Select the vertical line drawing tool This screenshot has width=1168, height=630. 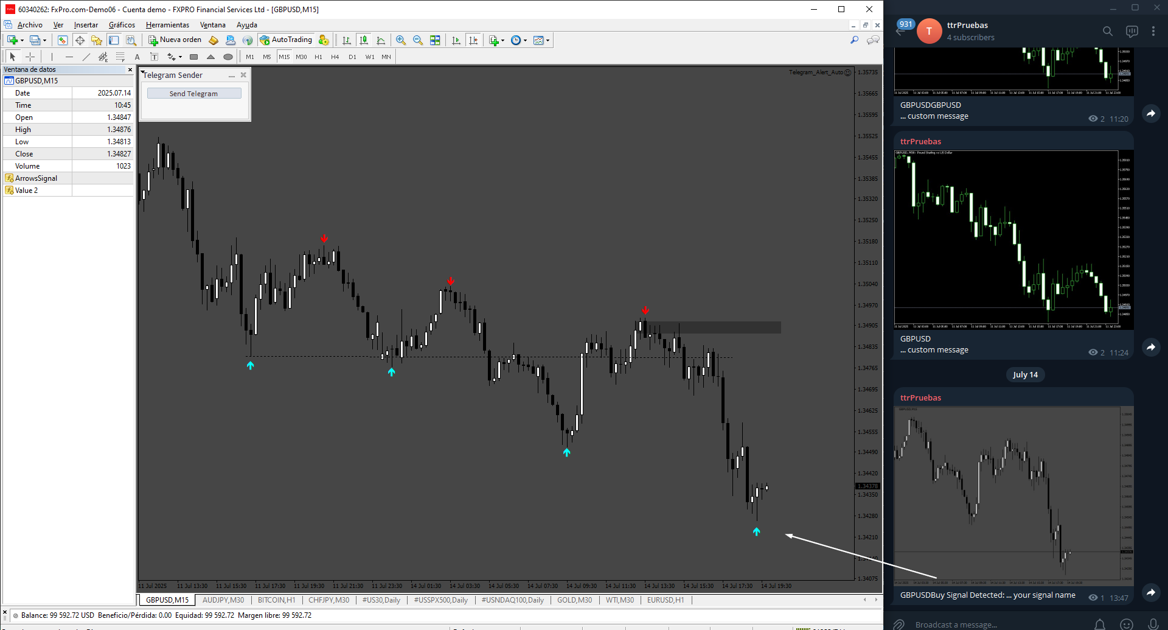pos(52,57)
